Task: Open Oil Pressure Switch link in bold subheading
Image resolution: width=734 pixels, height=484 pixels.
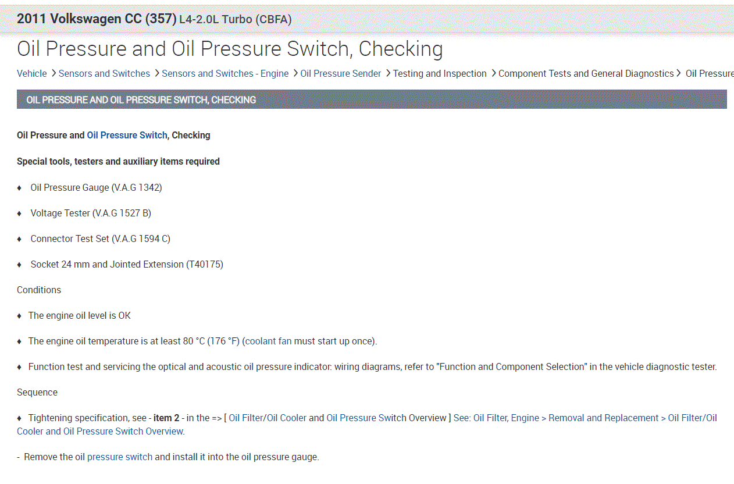Action: point(127,135)
